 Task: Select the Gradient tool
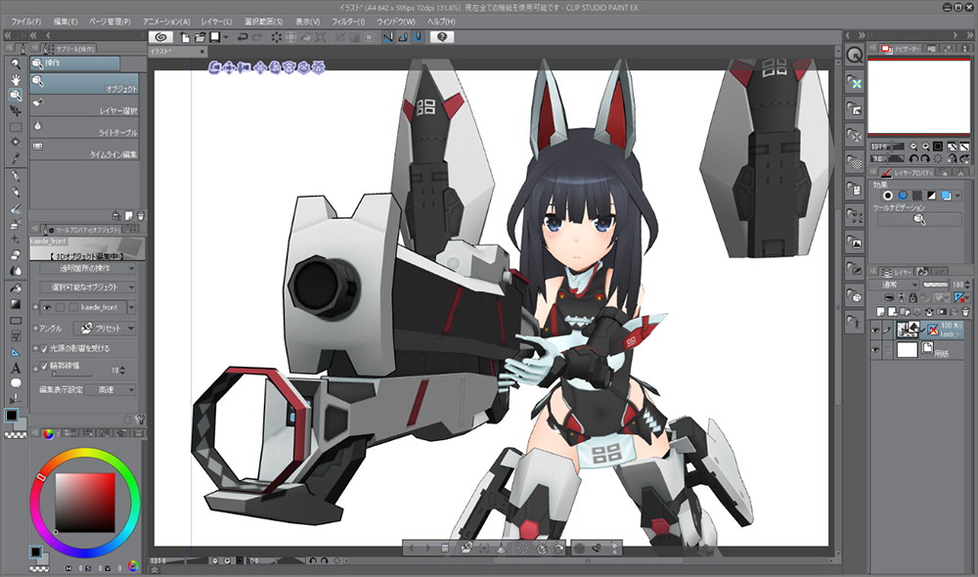pos(16,304)
